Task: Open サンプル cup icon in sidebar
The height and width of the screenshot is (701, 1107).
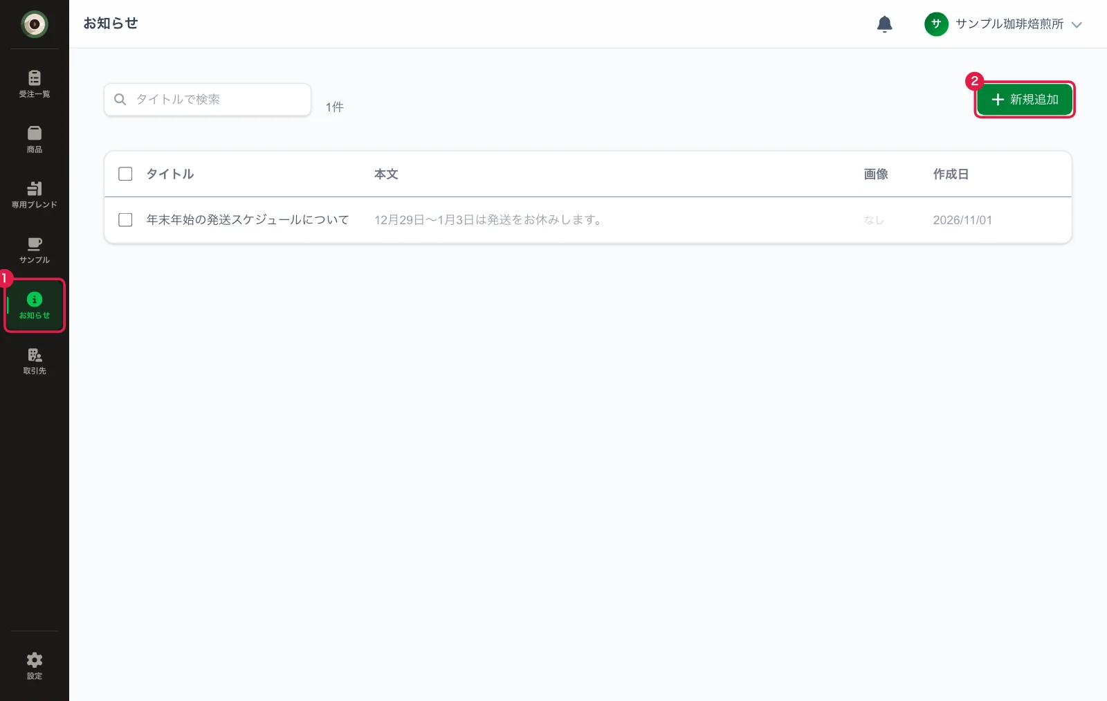Action: pyautogui.click(x=34, y=250)
